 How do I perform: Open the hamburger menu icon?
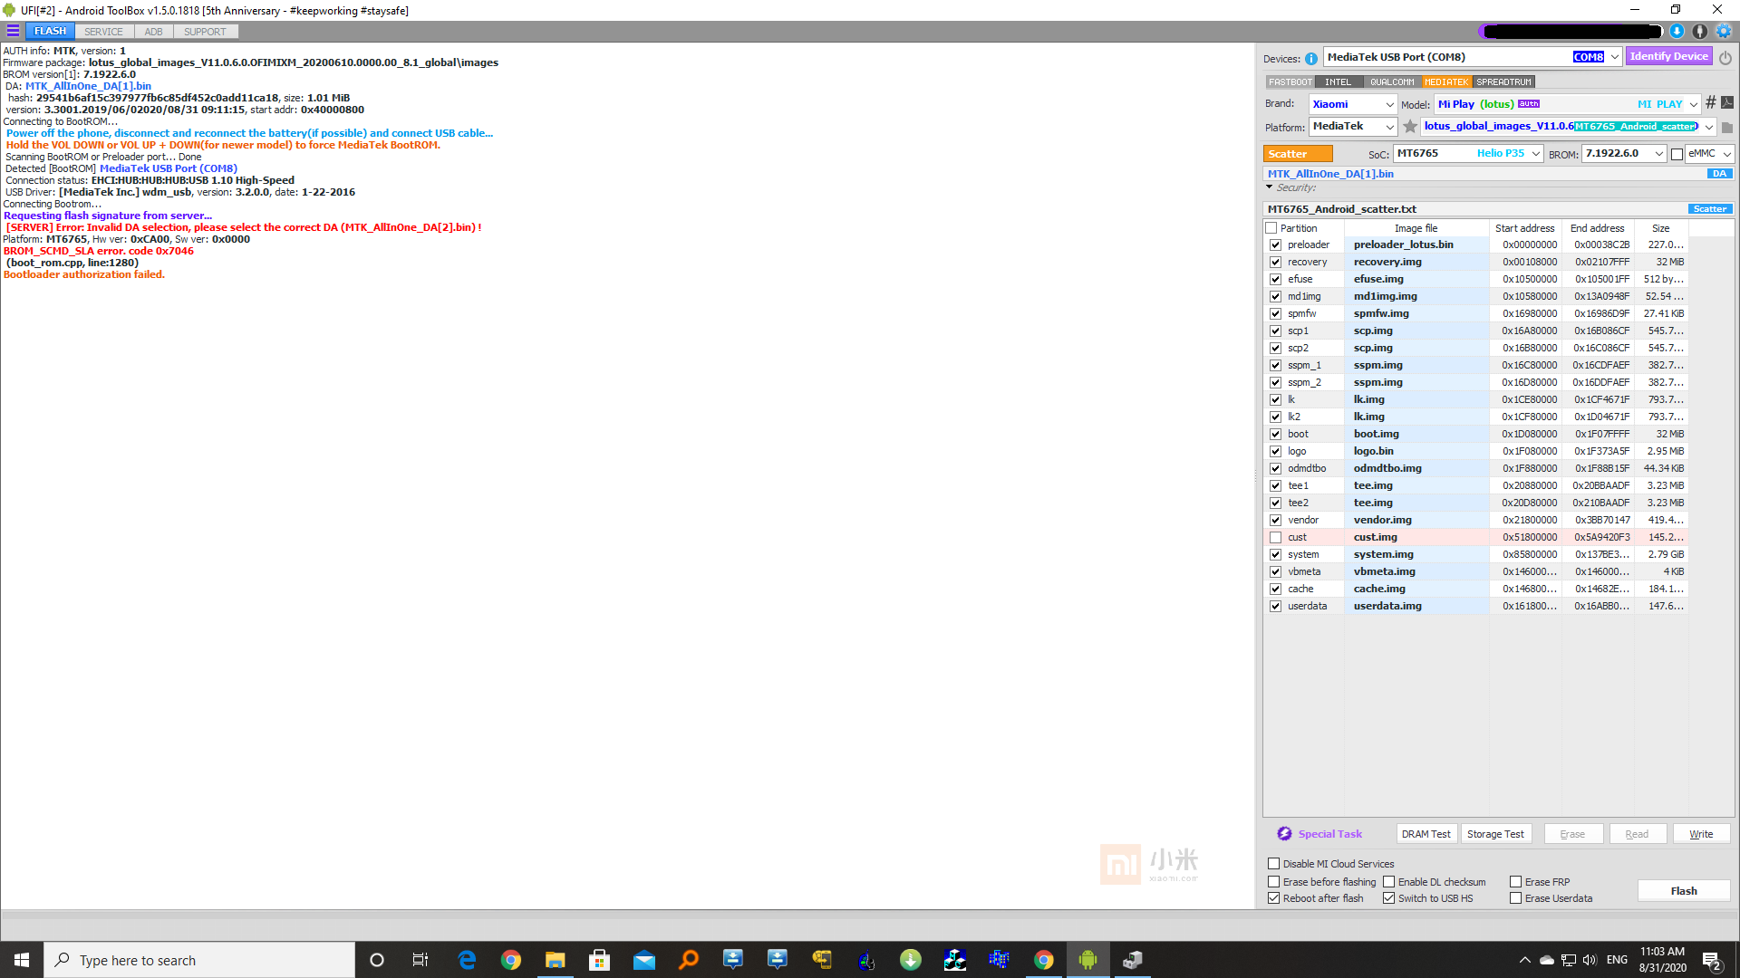pos(13,31)
